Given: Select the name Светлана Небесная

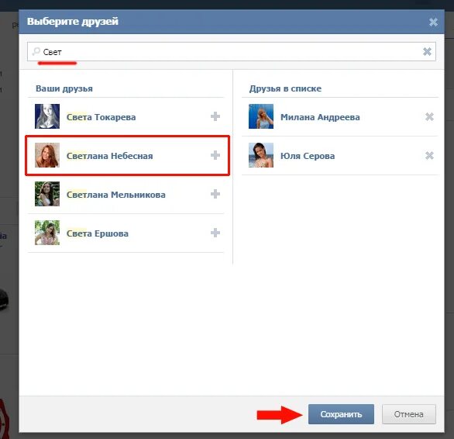Looking at the screenshot, I should click(110, 156).
